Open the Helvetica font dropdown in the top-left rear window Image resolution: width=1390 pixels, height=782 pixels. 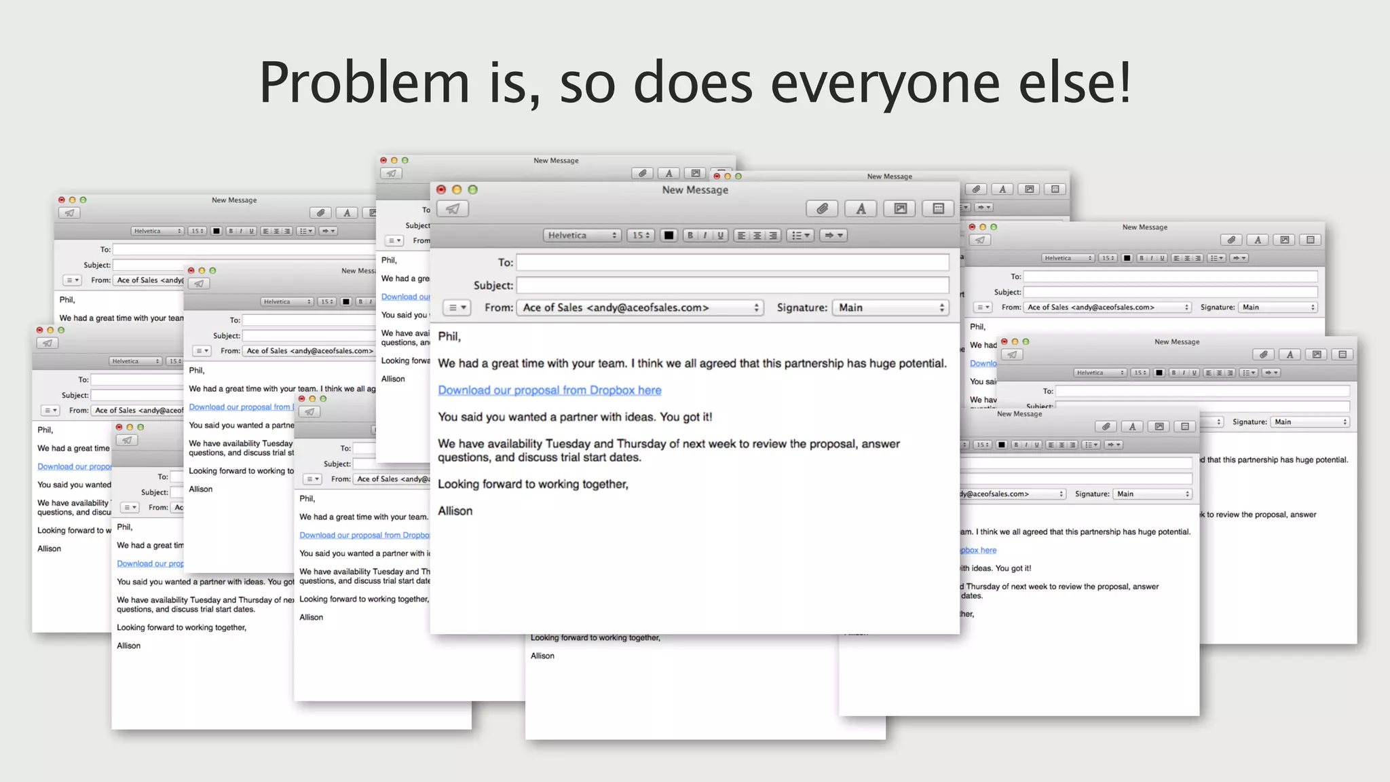(x=157, y=231)
